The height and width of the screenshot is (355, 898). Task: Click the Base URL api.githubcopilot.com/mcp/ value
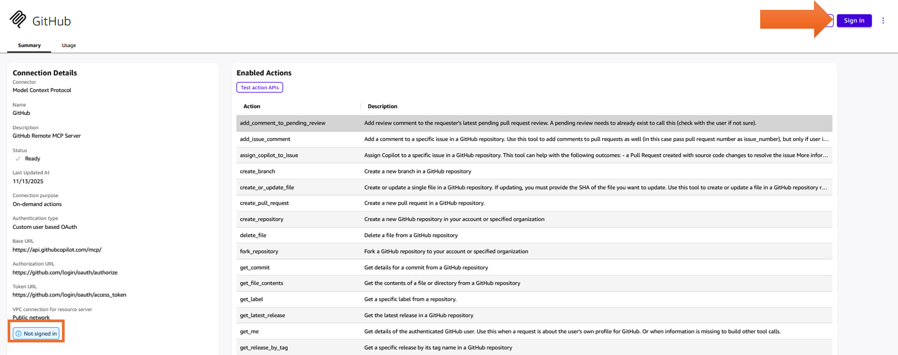point(57,250)
